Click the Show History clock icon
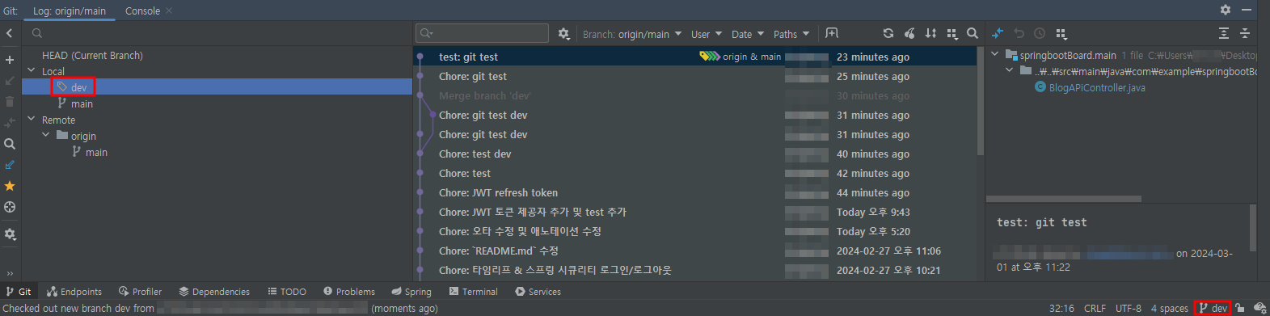 click(1040, 33)
